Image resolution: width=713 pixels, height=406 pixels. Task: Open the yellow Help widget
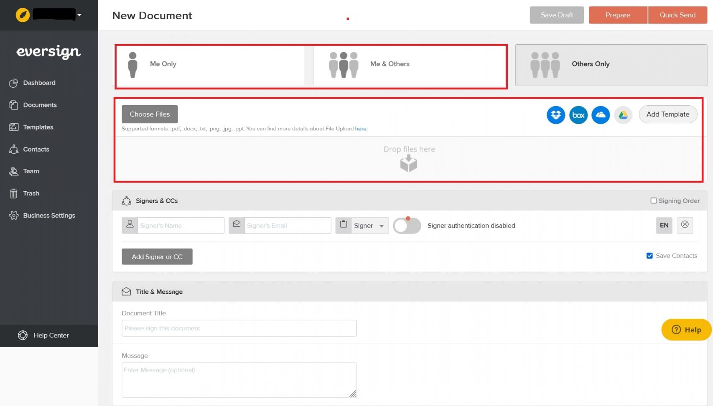click(686, 330)
